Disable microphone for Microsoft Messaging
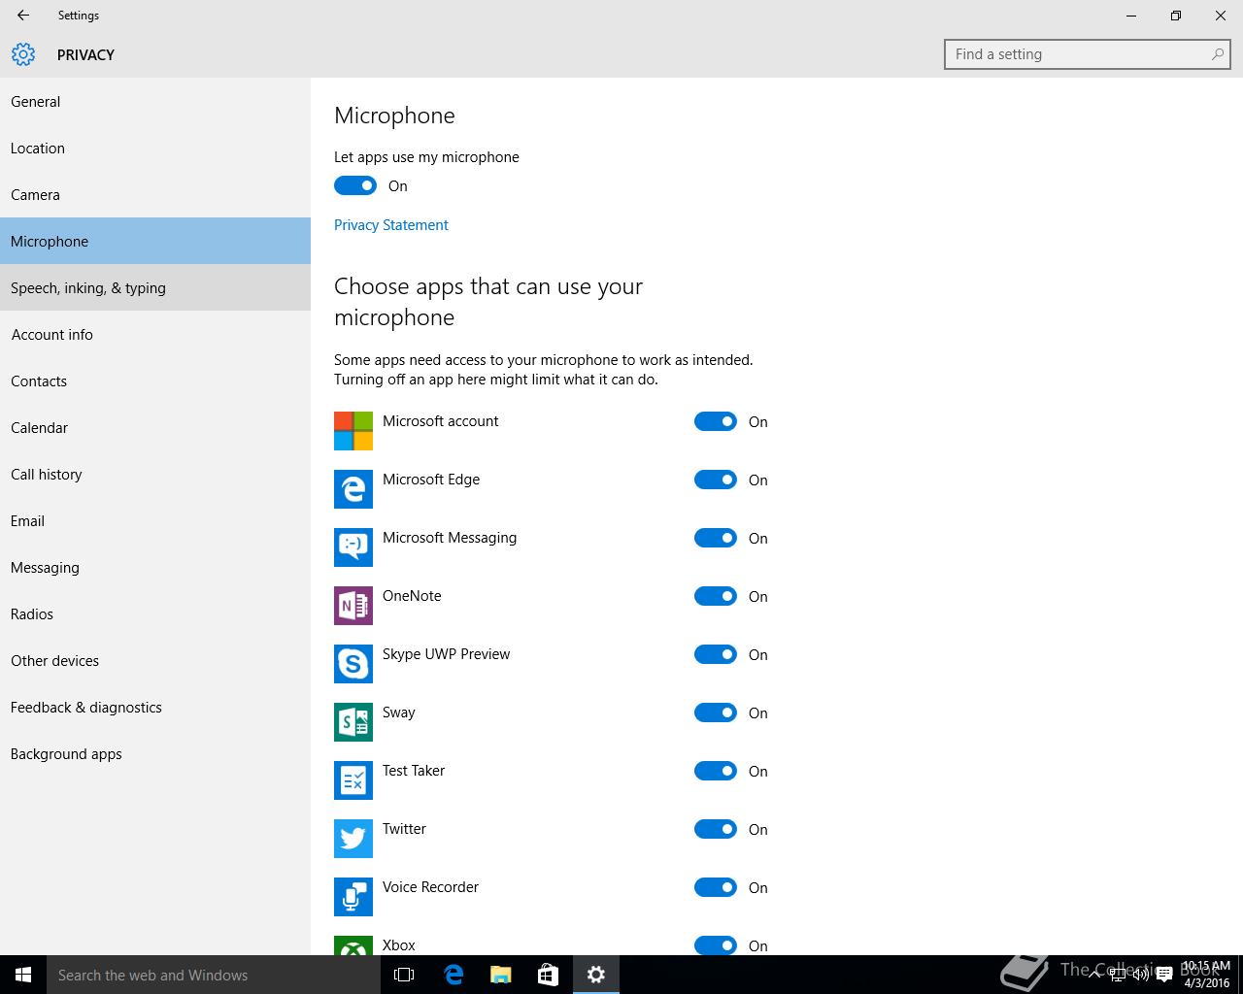This screenshot has height=994, width=1243. [x=716, y=538]
